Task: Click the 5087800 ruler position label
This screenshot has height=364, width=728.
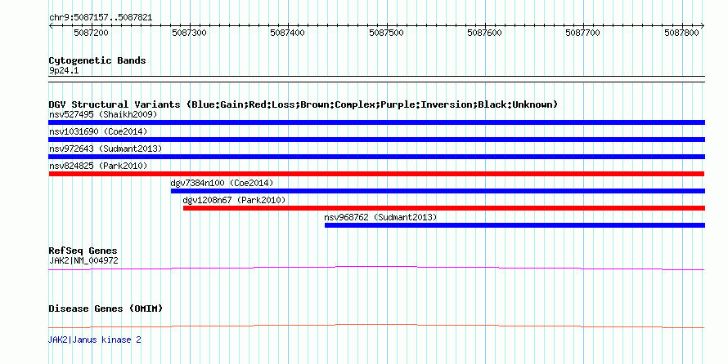Action: pyautogui.click(x=681, y=33)
